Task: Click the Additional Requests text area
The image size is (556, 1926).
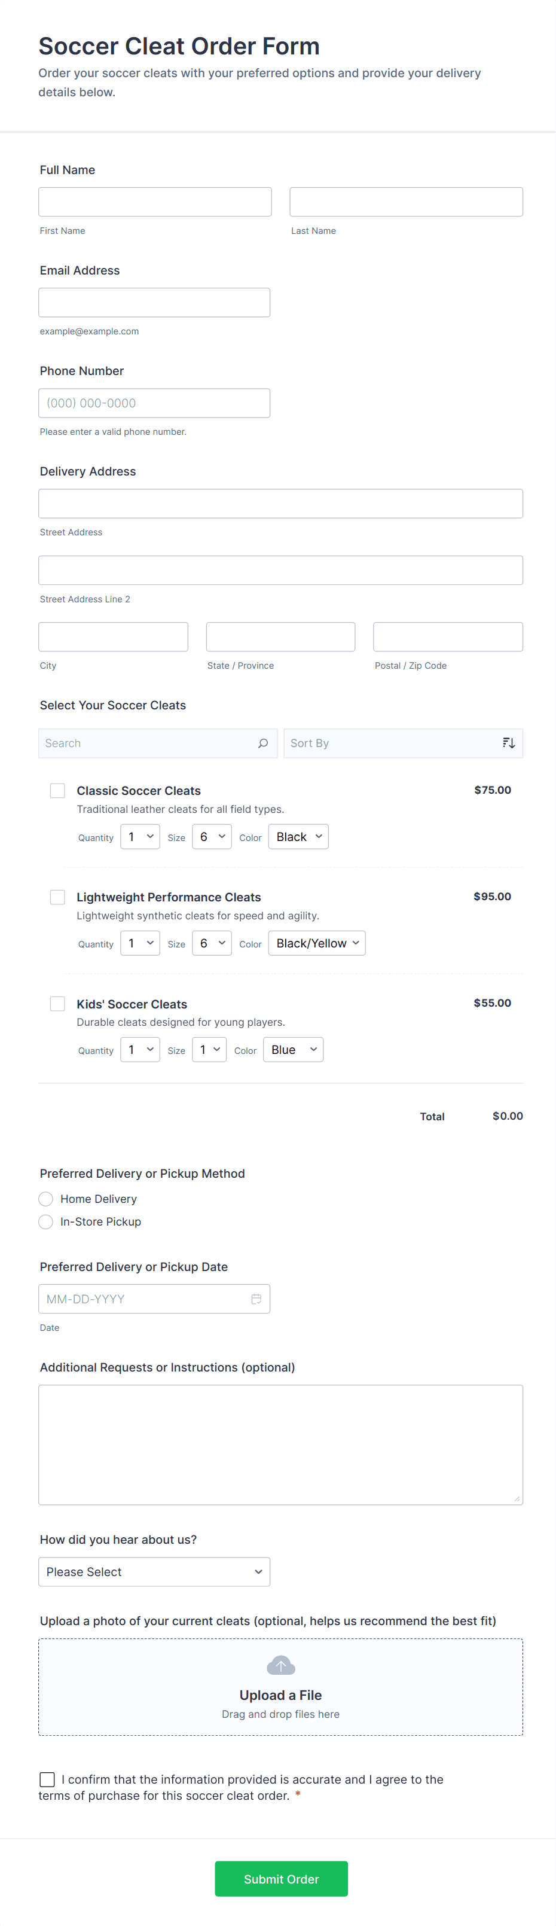Action: coord(280,1444)
